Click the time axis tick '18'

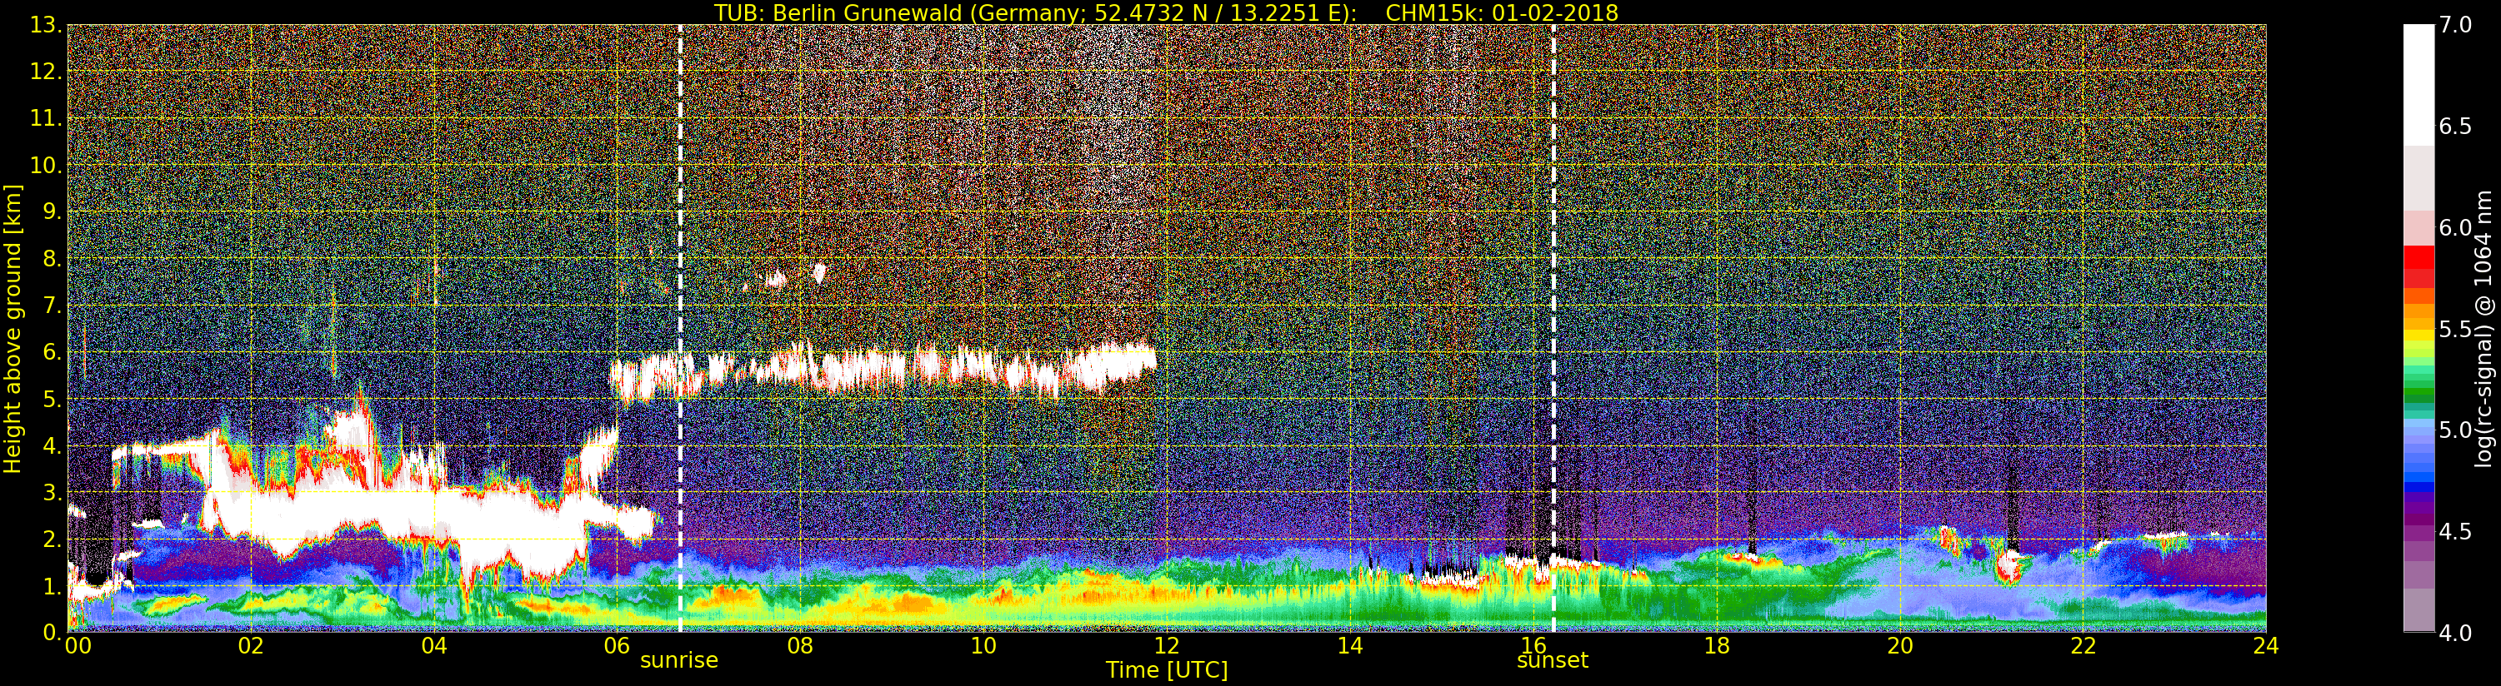1717,646
